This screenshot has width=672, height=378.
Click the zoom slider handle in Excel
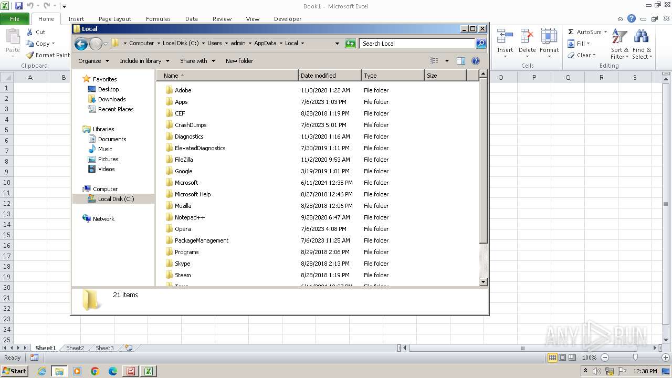(635, 358)
